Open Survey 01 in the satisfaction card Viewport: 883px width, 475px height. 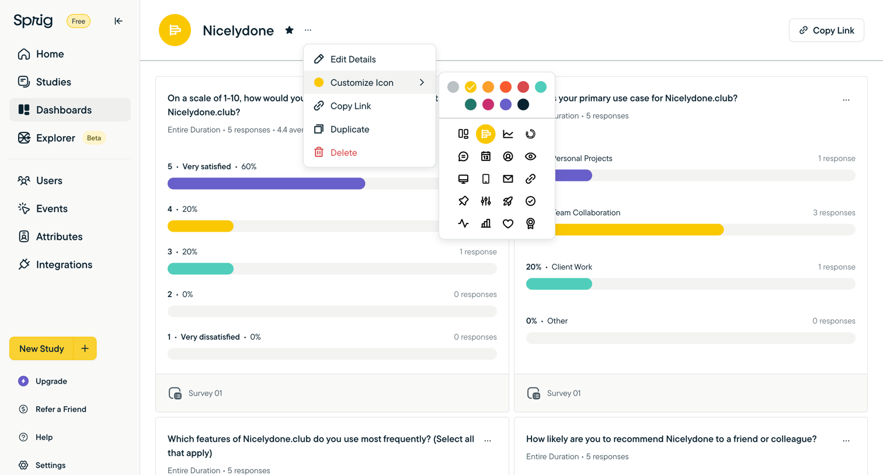(x=205, y=393)
